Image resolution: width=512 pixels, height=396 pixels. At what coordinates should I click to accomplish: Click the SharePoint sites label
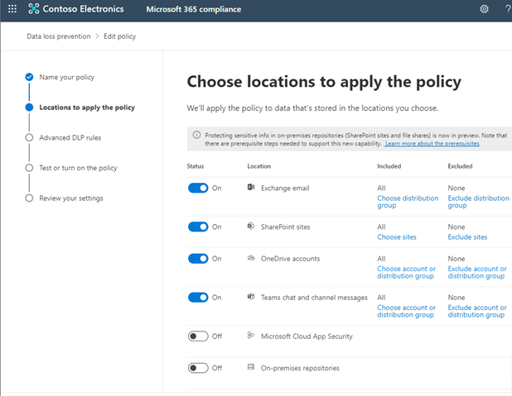(285, 227)
